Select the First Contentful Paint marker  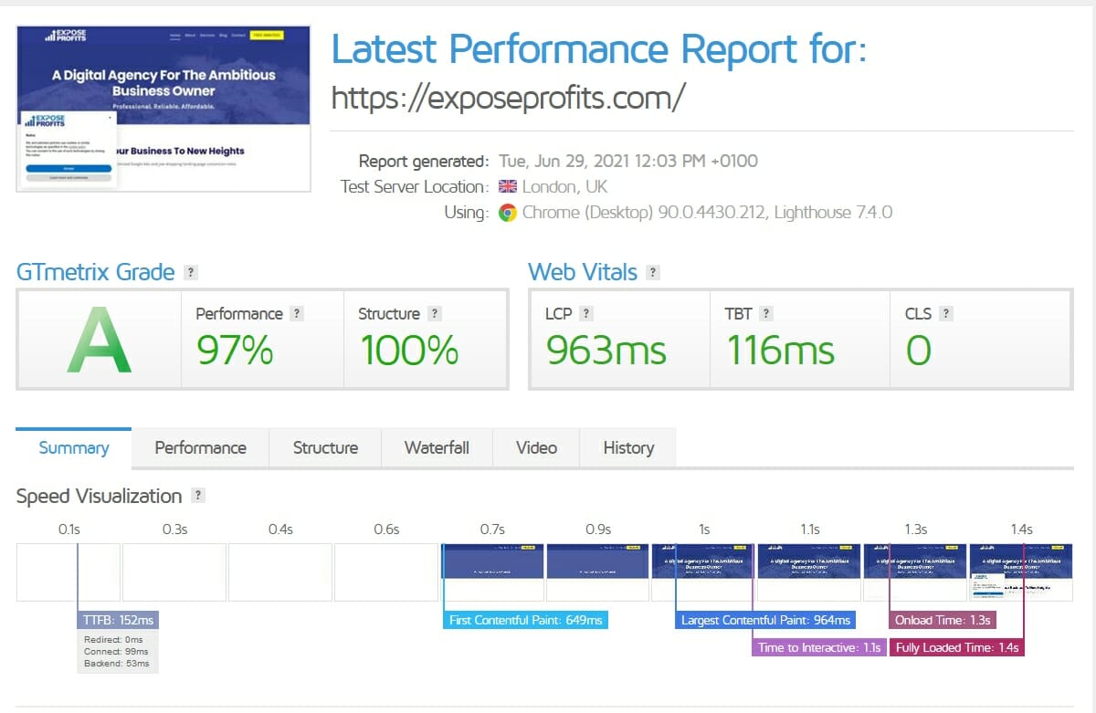click(526, 620)
